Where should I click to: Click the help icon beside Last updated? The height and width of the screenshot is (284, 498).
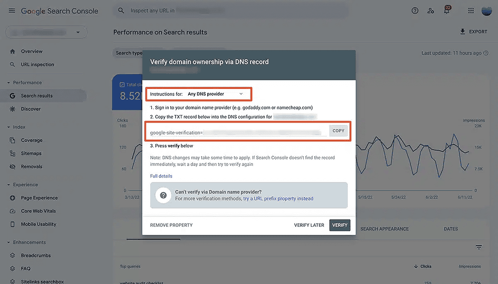pyautogui.click(x=486, y=53)
